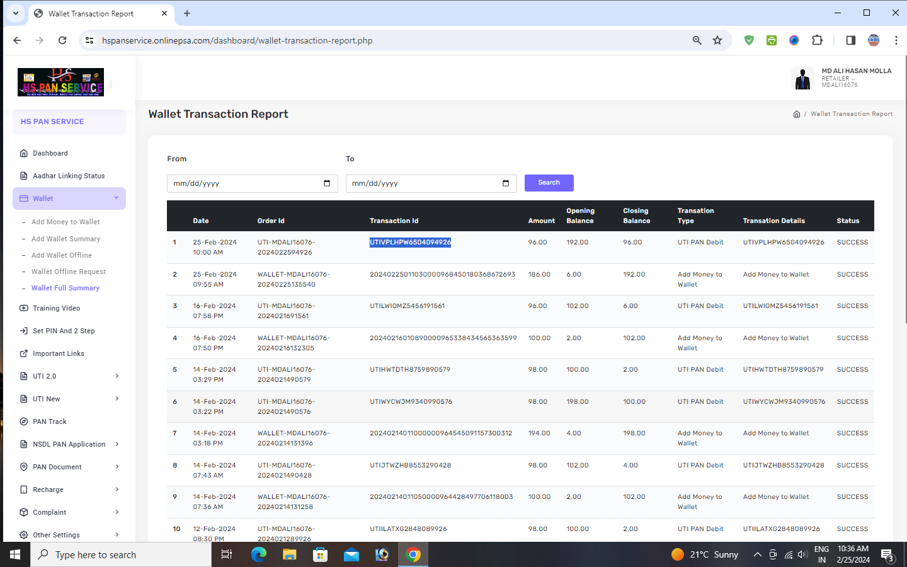
Task: Click the home icon in breadcrumb
Action: click(x=796, y=114)
